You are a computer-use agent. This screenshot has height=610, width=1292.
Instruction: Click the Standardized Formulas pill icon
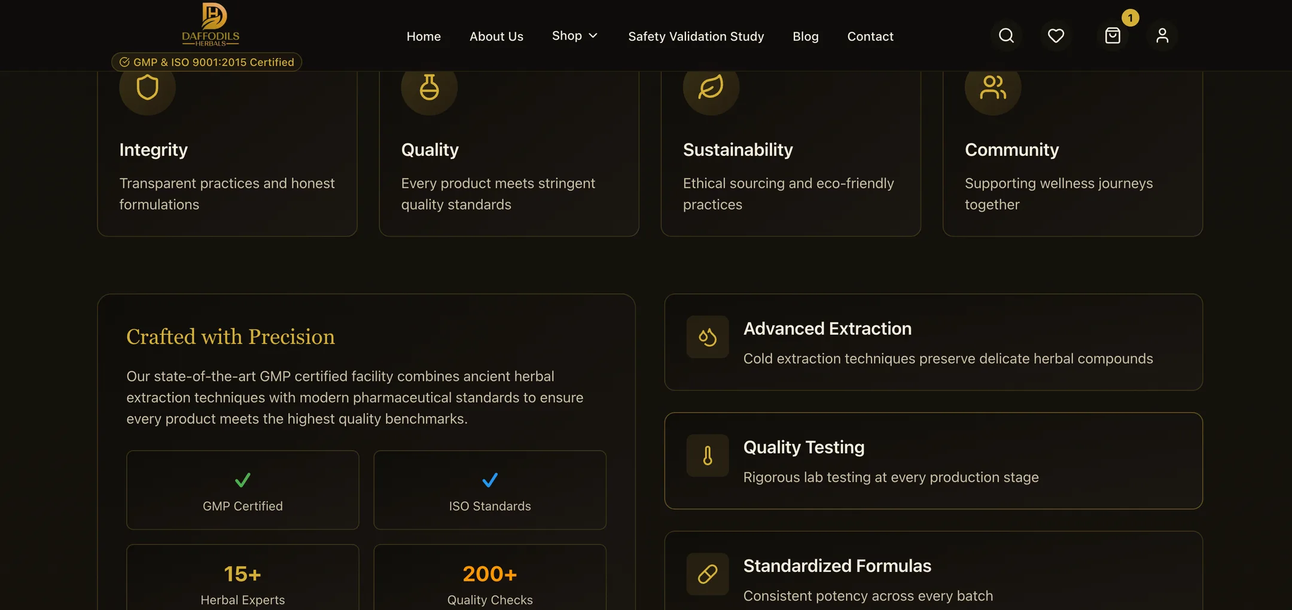(708, 574)
